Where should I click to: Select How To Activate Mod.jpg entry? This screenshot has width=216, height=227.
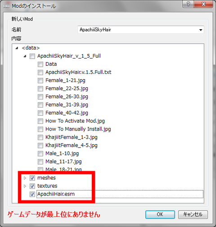coord(75,121)
